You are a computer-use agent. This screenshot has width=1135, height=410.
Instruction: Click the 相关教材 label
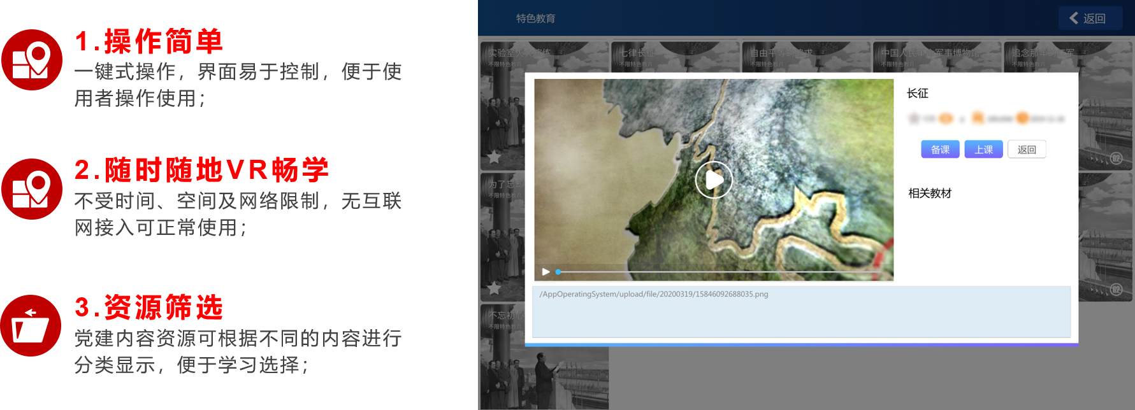(x=930, y=194)
